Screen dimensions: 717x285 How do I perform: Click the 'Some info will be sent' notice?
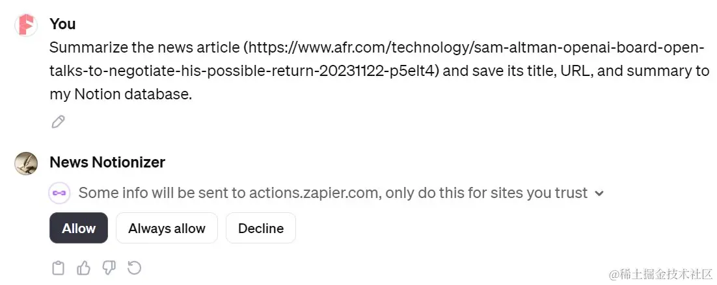pos(333,193)
